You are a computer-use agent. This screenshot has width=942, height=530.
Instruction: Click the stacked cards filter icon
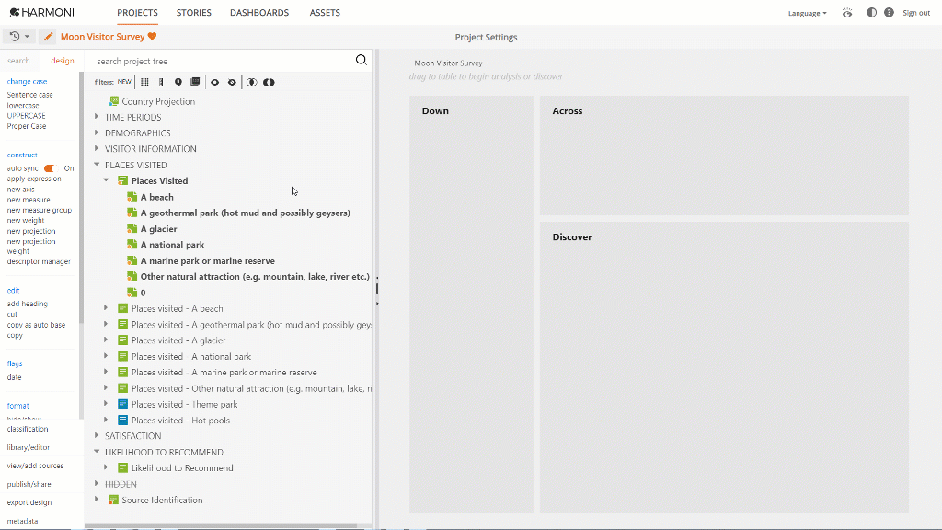(195, 82)
